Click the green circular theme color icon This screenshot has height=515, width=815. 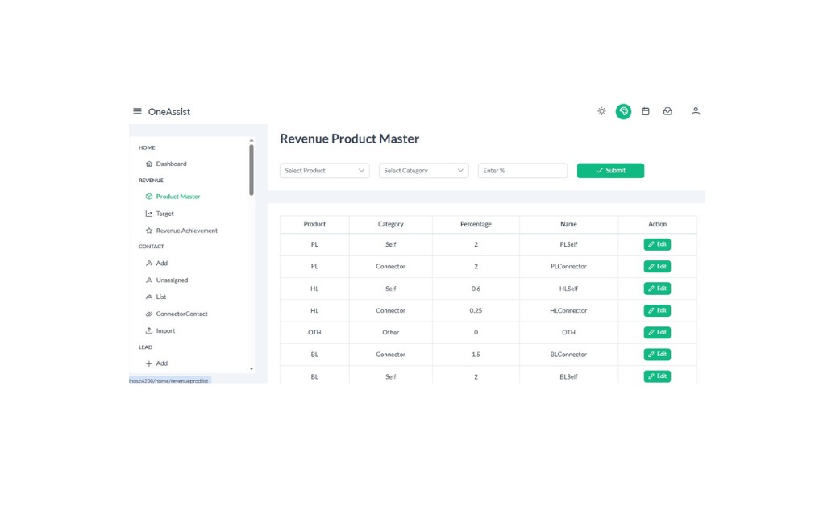tap(623, 111)
